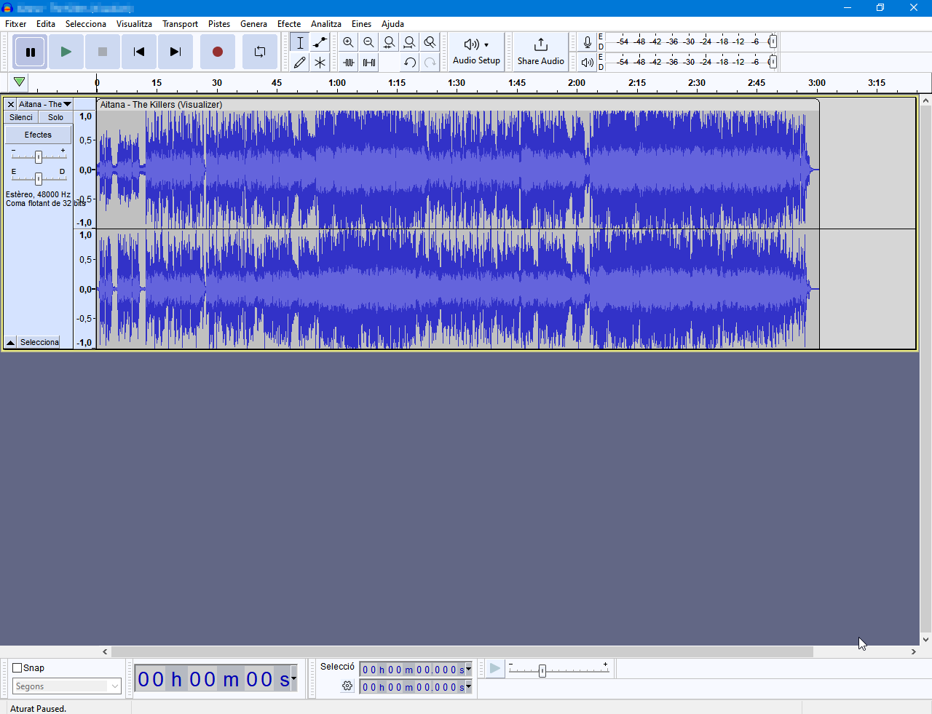Toggle the Loop playback button
This screenshot has height=714, width=932.
click(x=259, y=52)
